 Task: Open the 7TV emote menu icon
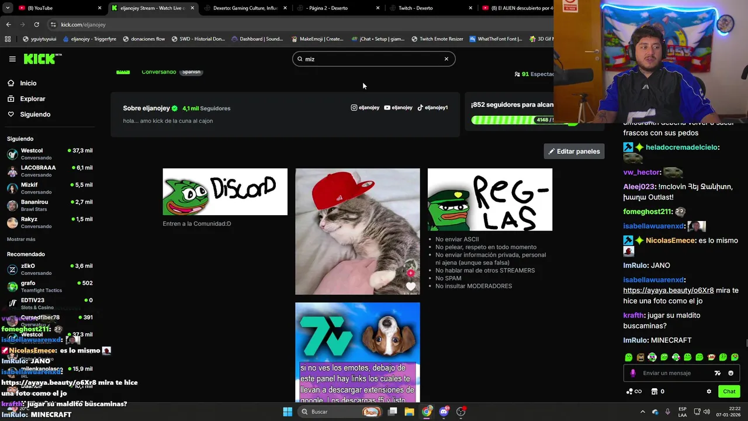coord(718,373)
